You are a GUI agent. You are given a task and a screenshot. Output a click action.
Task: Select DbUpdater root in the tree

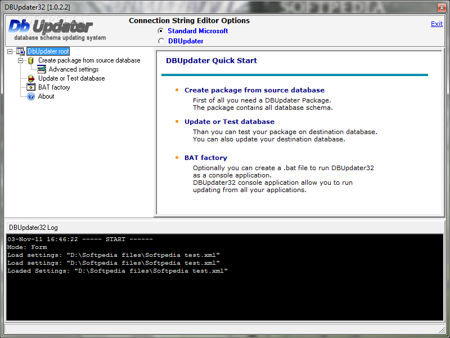tap(48, 51)
